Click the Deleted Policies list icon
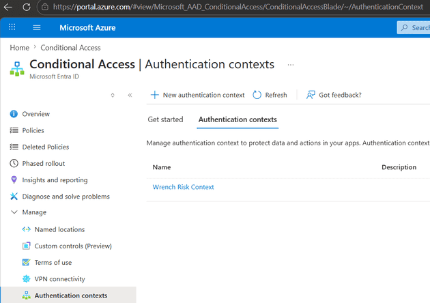This screenshot has width=430, height=303. [x=14, y=147]
